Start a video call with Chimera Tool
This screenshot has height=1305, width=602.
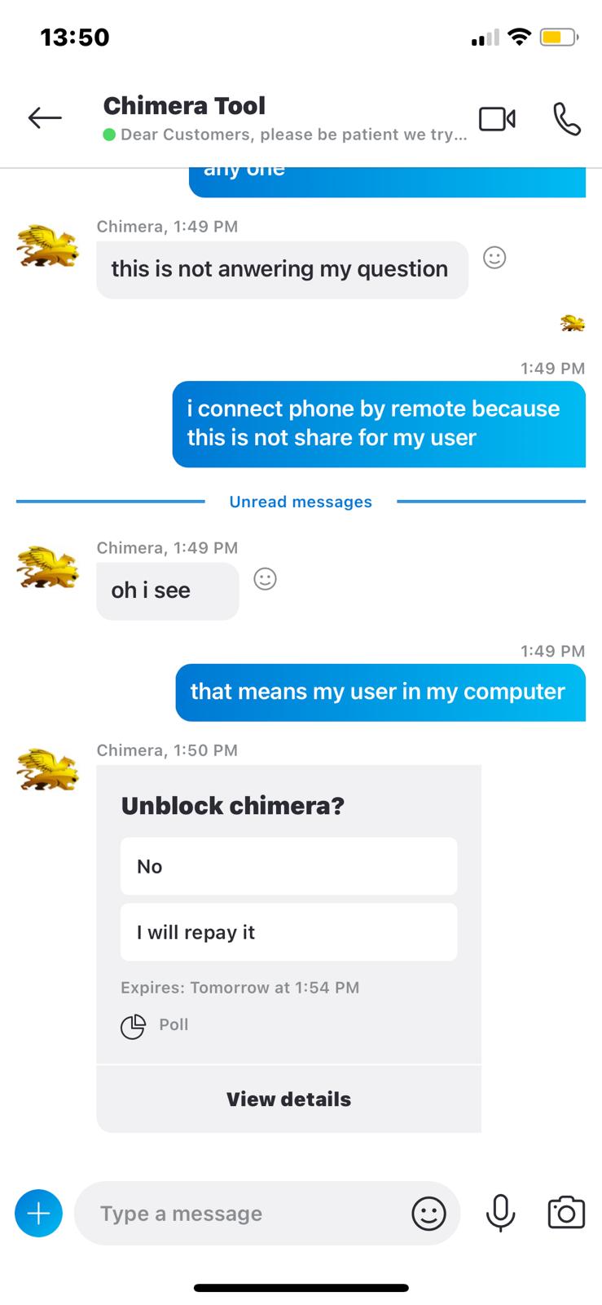coord(497,119)
